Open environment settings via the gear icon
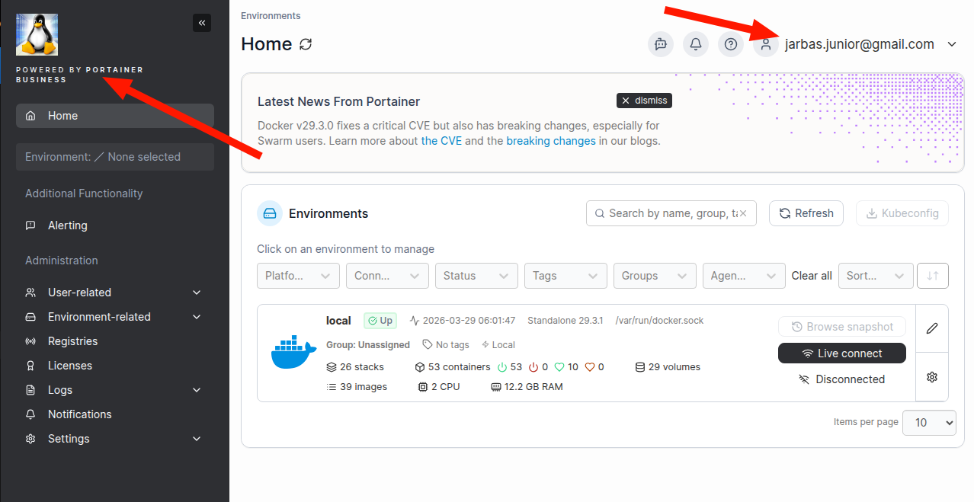 931,376
